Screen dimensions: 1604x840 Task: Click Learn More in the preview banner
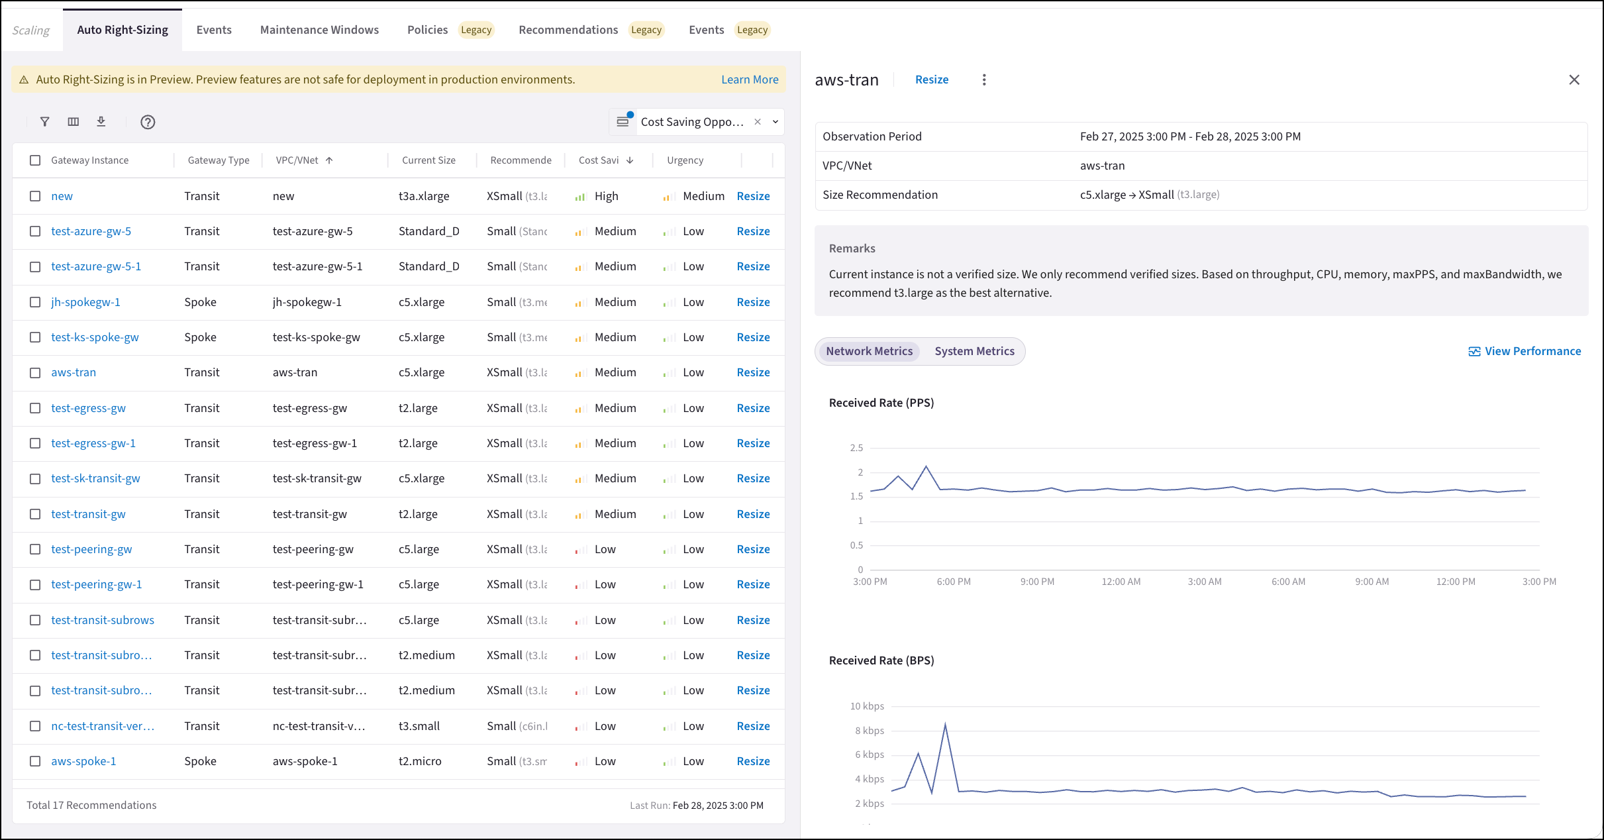[x=749, y=79]
